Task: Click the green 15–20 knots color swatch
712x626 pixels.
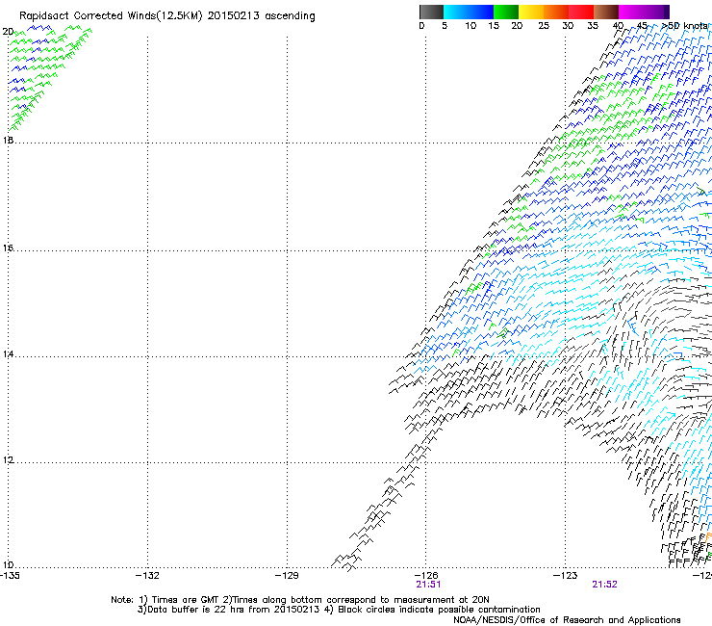Action: coord(506,12)
